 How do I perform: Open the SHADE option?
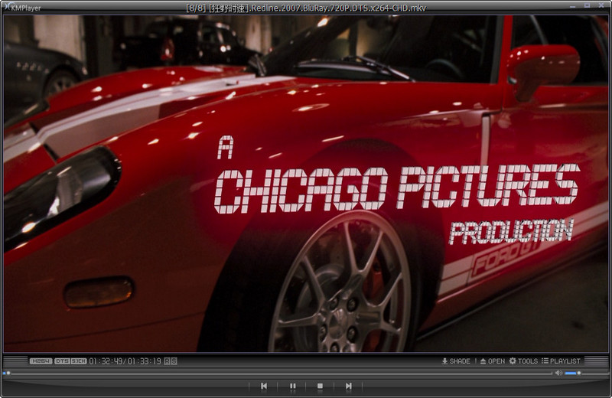[456, 361]
